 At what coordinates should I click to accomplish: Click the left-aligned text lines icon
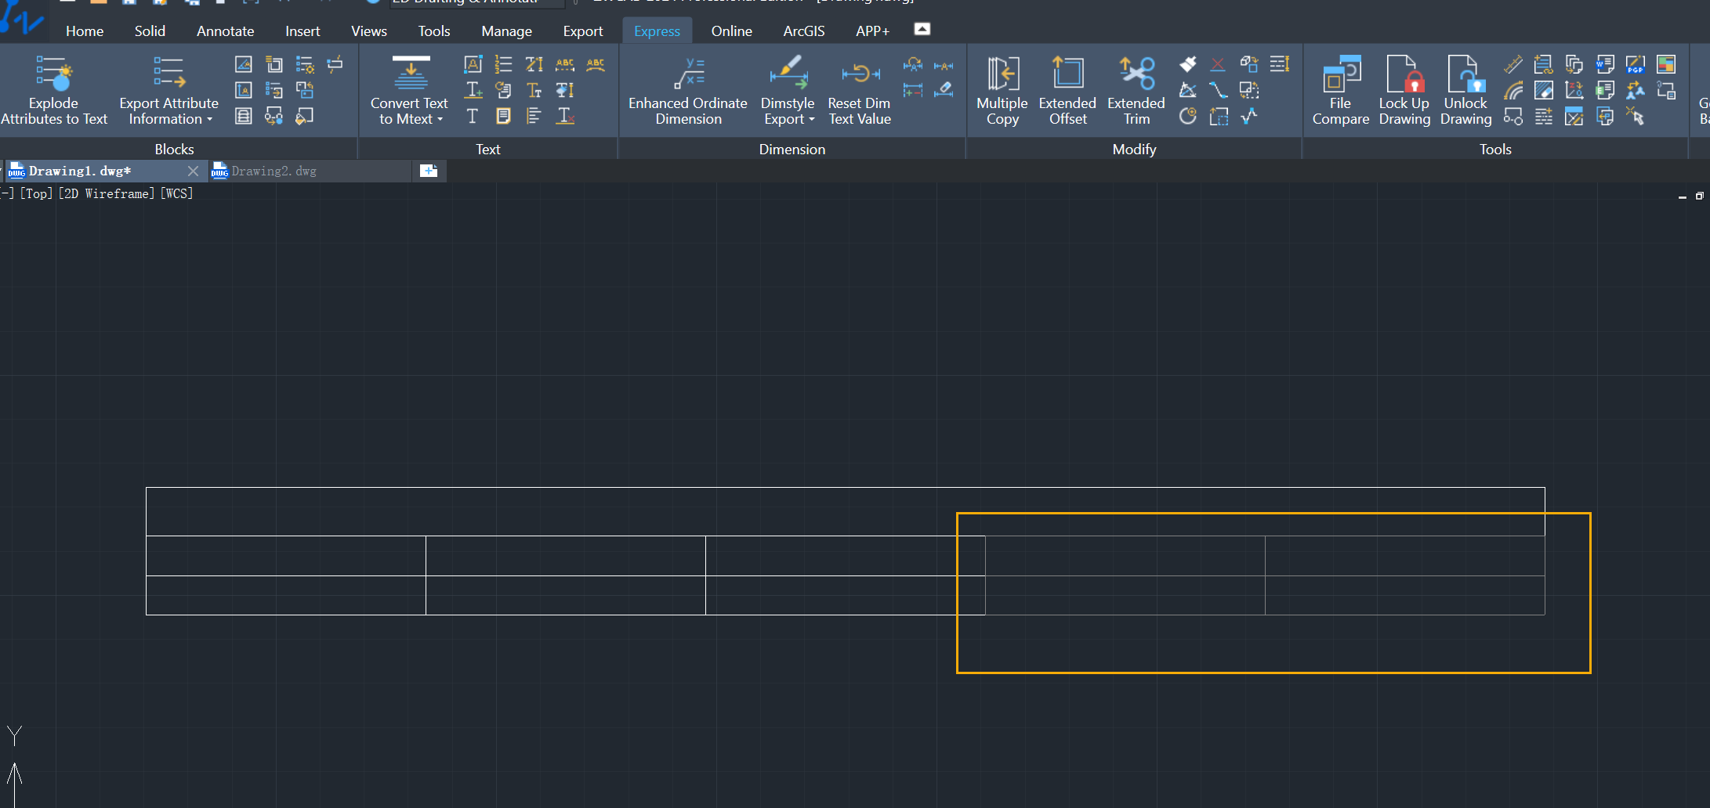coord(534,116)
